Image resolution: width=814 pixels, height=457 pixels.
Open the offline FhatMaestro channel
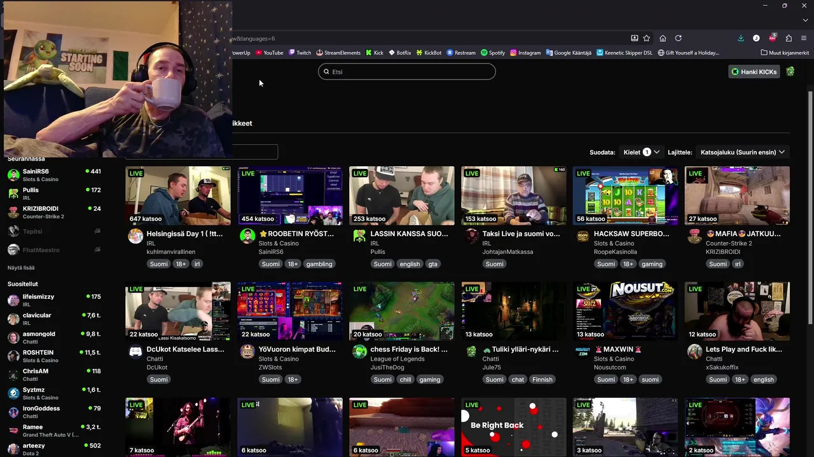54,250
